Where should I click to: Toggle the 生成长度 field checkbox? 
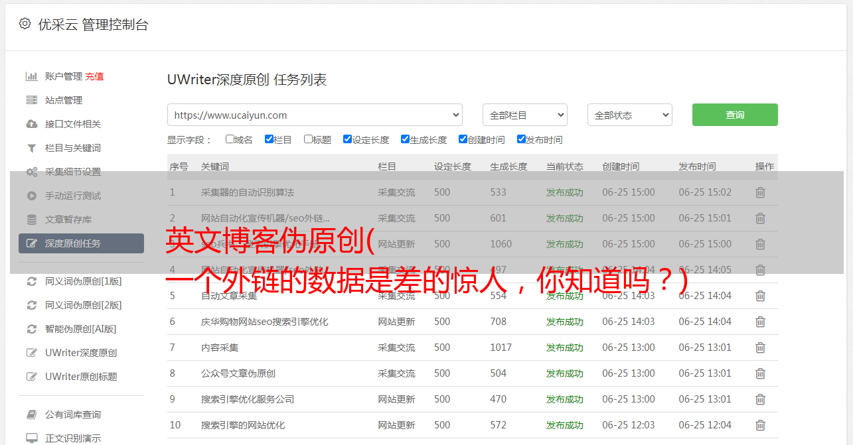click(x=405, y=139)
